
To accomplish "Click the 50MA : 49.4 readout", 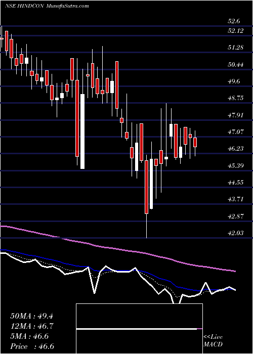I will pos(31,316).
